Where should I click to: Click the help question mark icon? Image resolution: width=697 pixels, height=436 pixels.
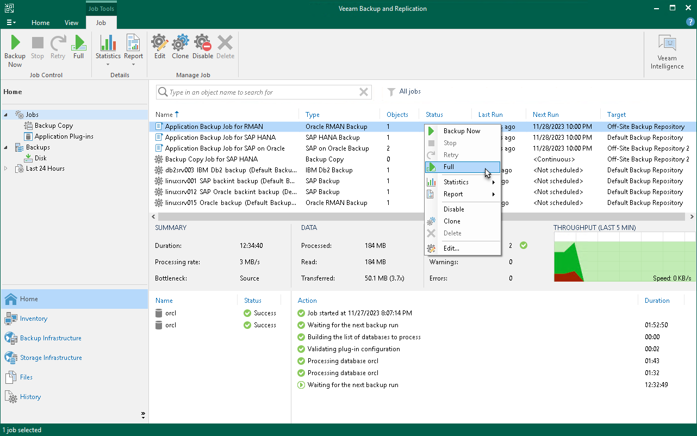(690, 22)
